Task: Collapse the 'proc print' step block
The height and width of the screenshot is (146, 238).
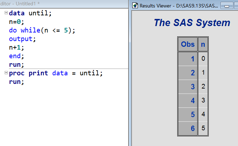Action: pyautogui.click(x=6, y=73)
